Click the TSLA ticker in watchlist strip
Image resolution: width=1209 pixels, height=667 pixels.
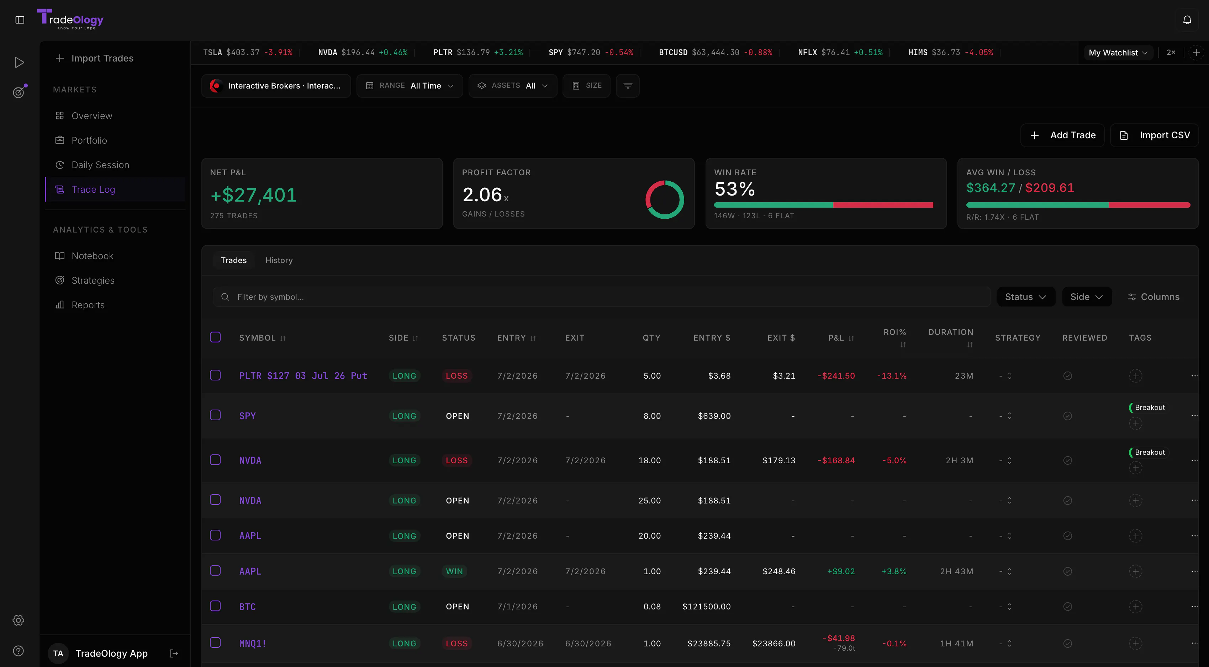coord(247,53)
